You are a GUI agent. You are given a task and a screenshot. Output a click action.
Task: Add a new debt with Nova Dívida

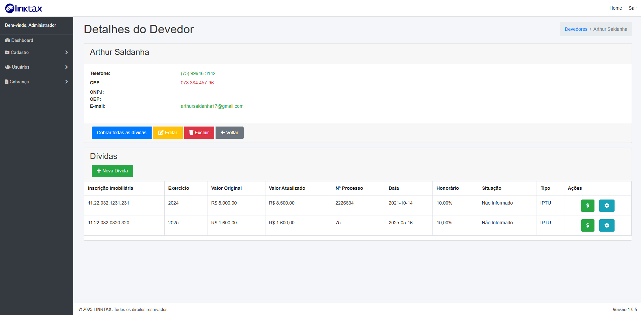click(x=112, y=171)
